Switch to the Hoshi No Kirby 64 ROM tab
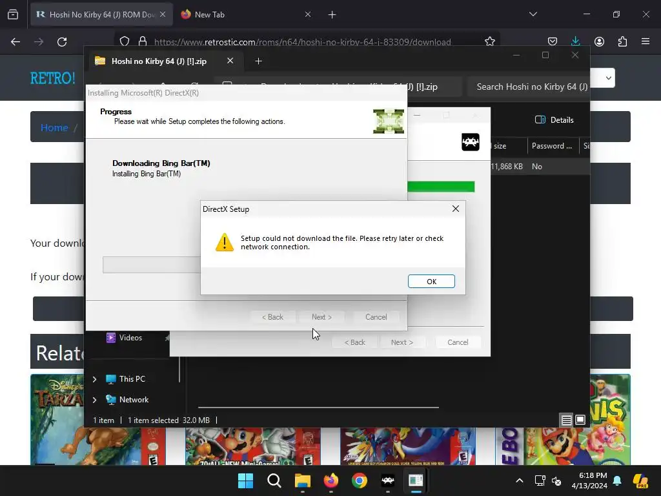 pos(101,14)
